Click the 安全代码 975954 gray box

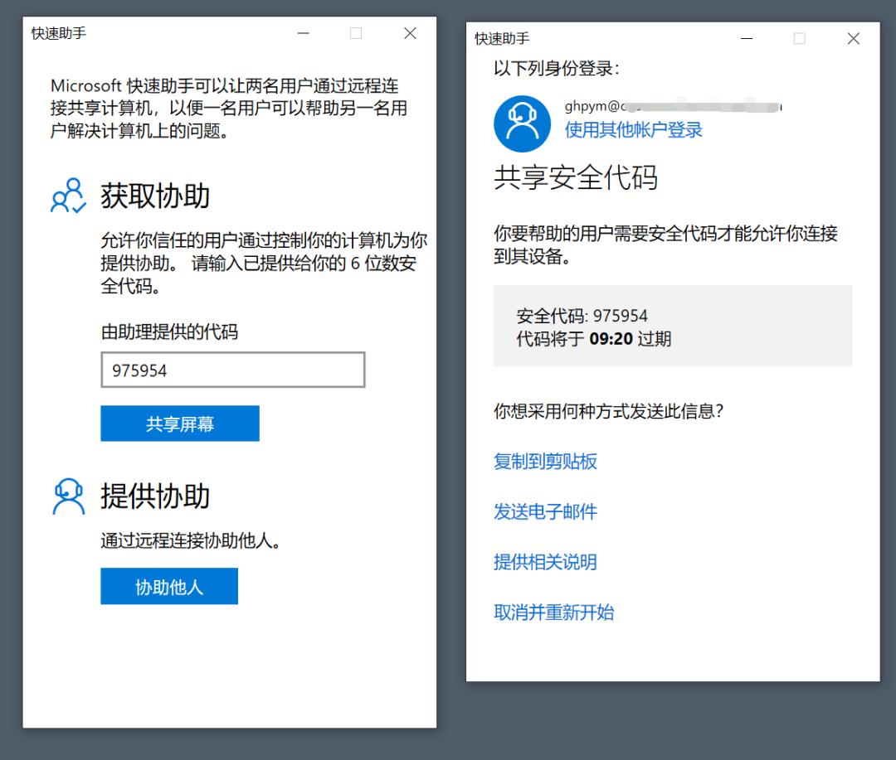[673, 326]
